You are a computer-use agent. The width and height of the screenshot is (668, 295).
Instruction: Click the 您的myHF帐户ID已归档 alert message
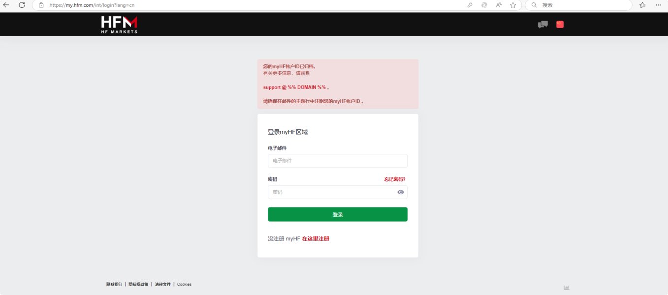pyautogui.click(x=289, y=66)
